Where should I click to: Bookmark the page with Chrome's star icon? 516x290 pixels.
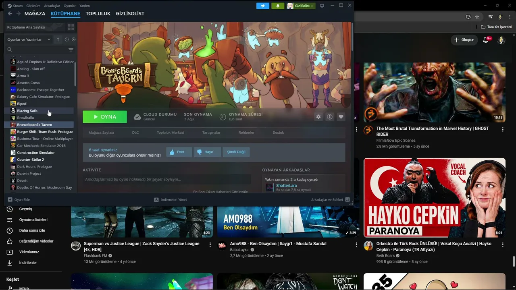(477, 17)
